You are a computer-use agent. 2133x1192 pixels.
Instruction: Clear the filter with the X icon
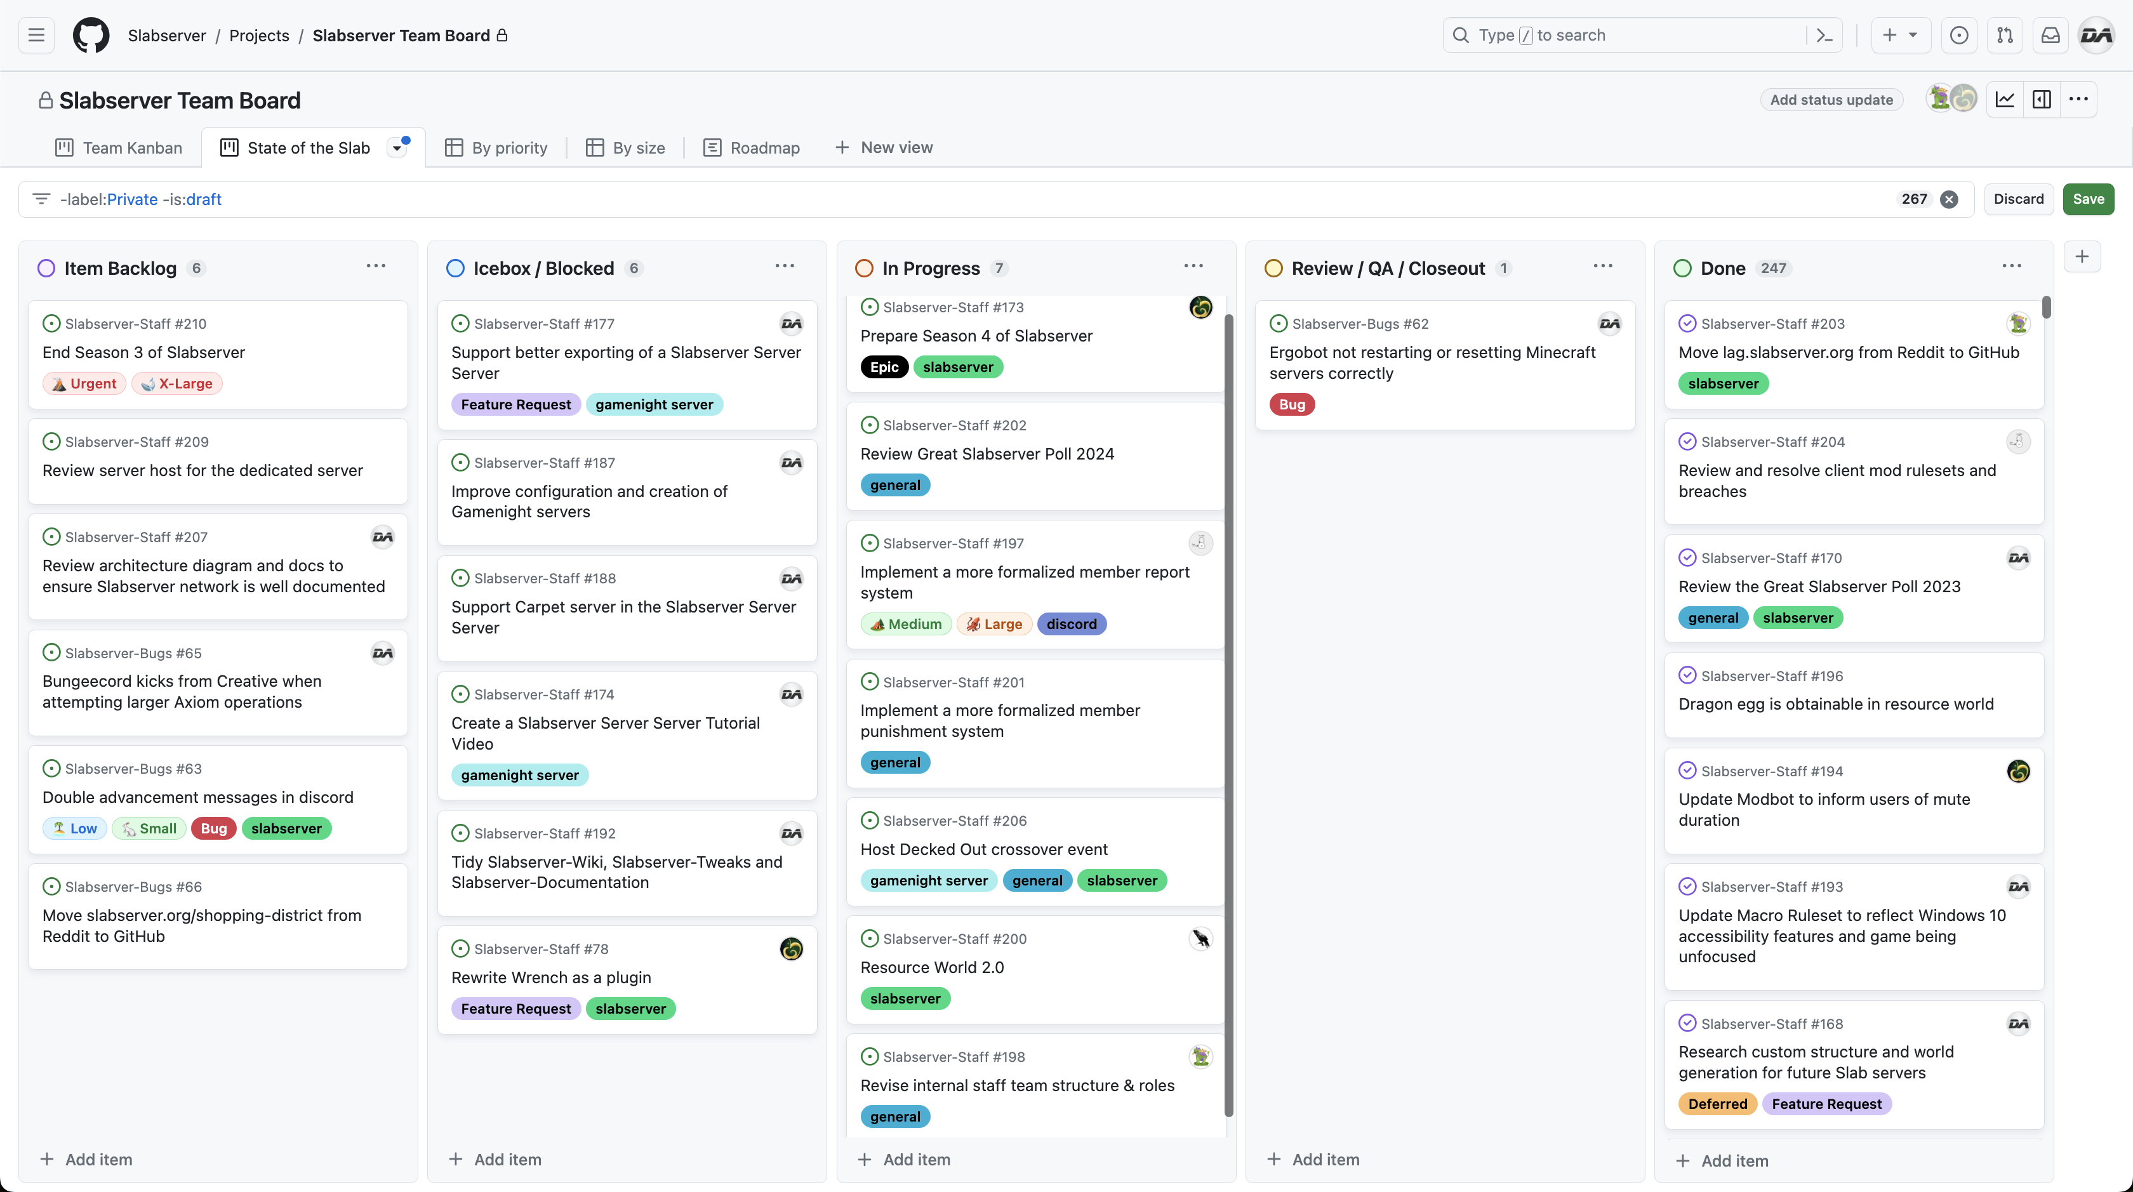[1949, 199]
